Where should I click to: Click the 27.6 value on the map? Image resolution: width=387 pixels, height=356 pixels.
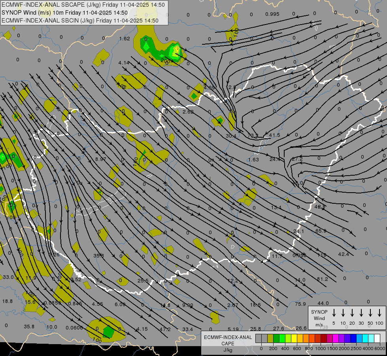click(279, 328)
